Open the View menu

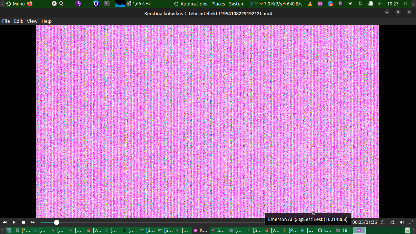point(32,21)
